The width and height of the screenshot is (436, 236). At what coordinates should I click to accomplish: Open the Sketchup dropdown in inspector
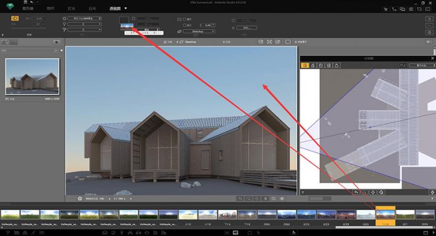199,31
